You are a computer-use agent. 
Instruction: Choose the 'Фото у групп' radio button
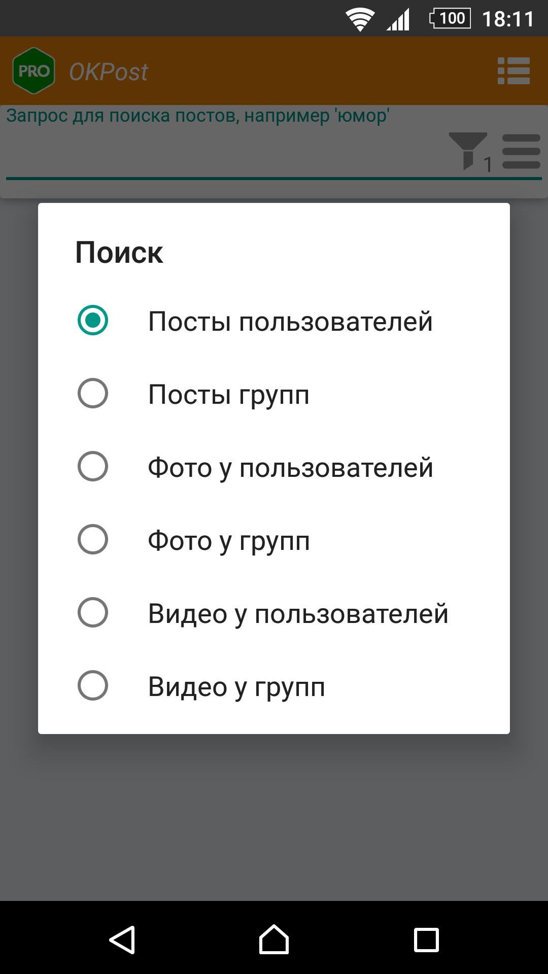coord(93,540)
